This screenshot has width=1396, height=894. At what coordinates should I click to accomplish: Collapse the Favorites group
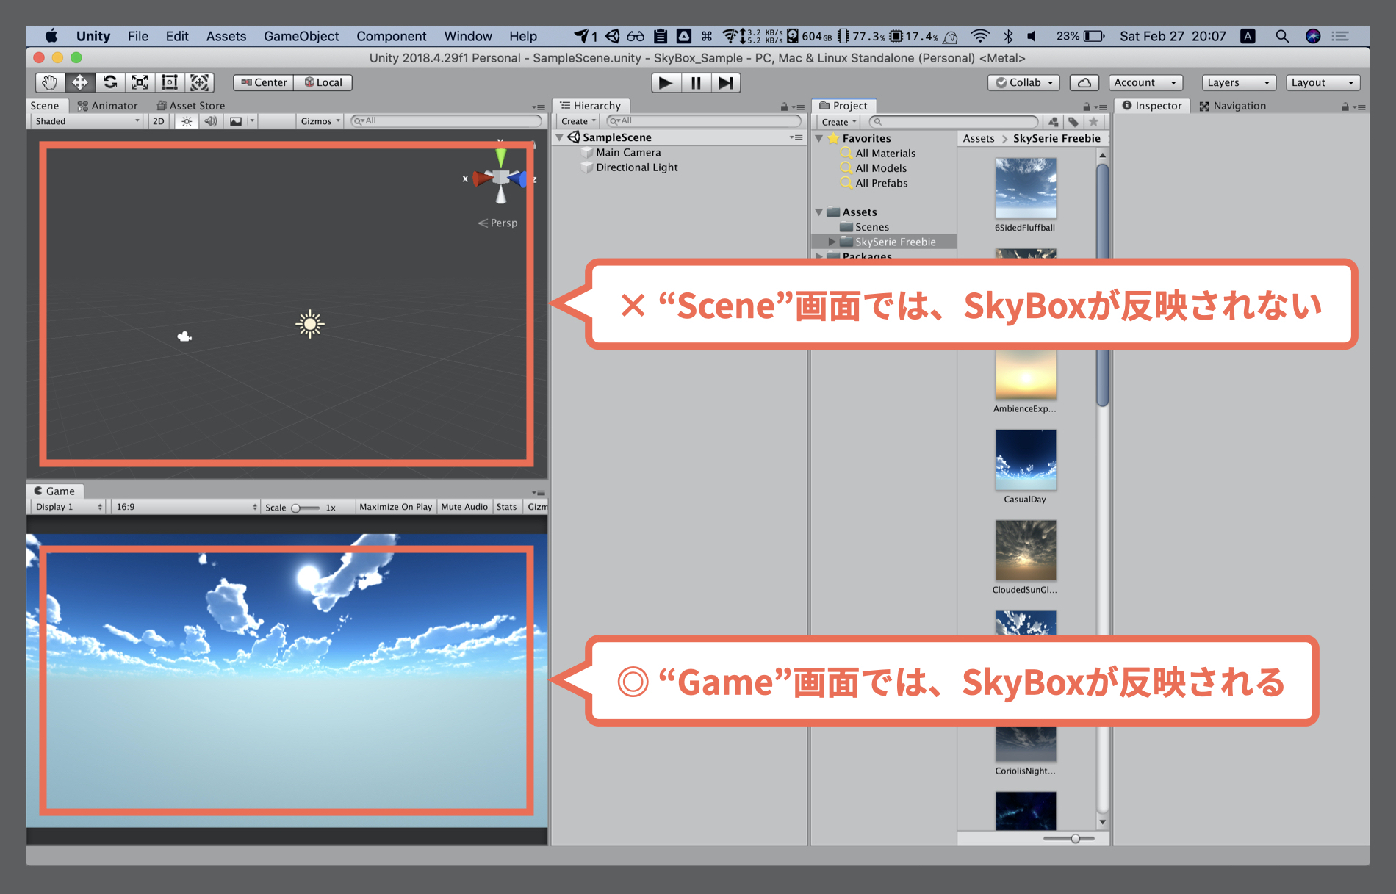coord(819,138)
